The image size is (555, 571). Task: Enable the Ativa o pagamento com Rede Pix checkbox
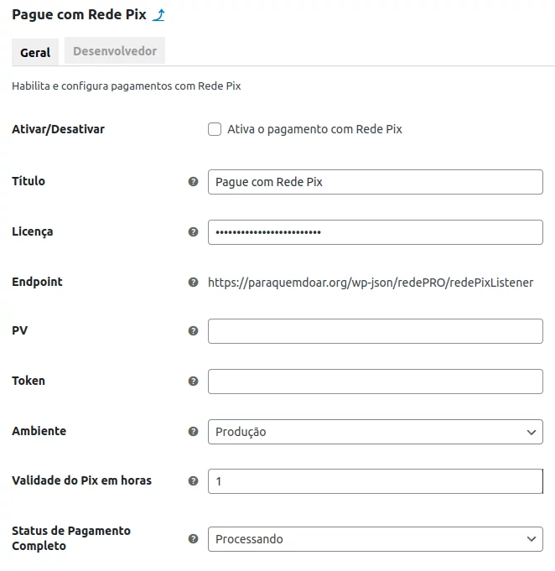click(215, 130)
